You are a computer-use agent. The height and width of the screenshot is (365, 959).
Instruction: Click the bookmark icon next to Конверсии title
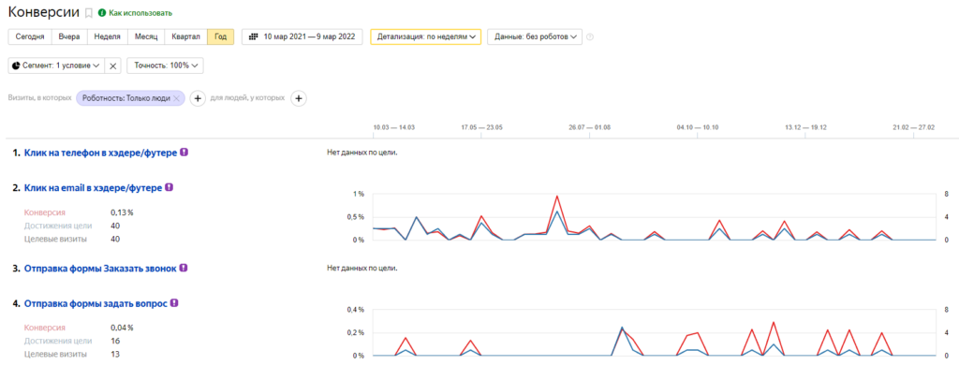(x=89, y=13)
